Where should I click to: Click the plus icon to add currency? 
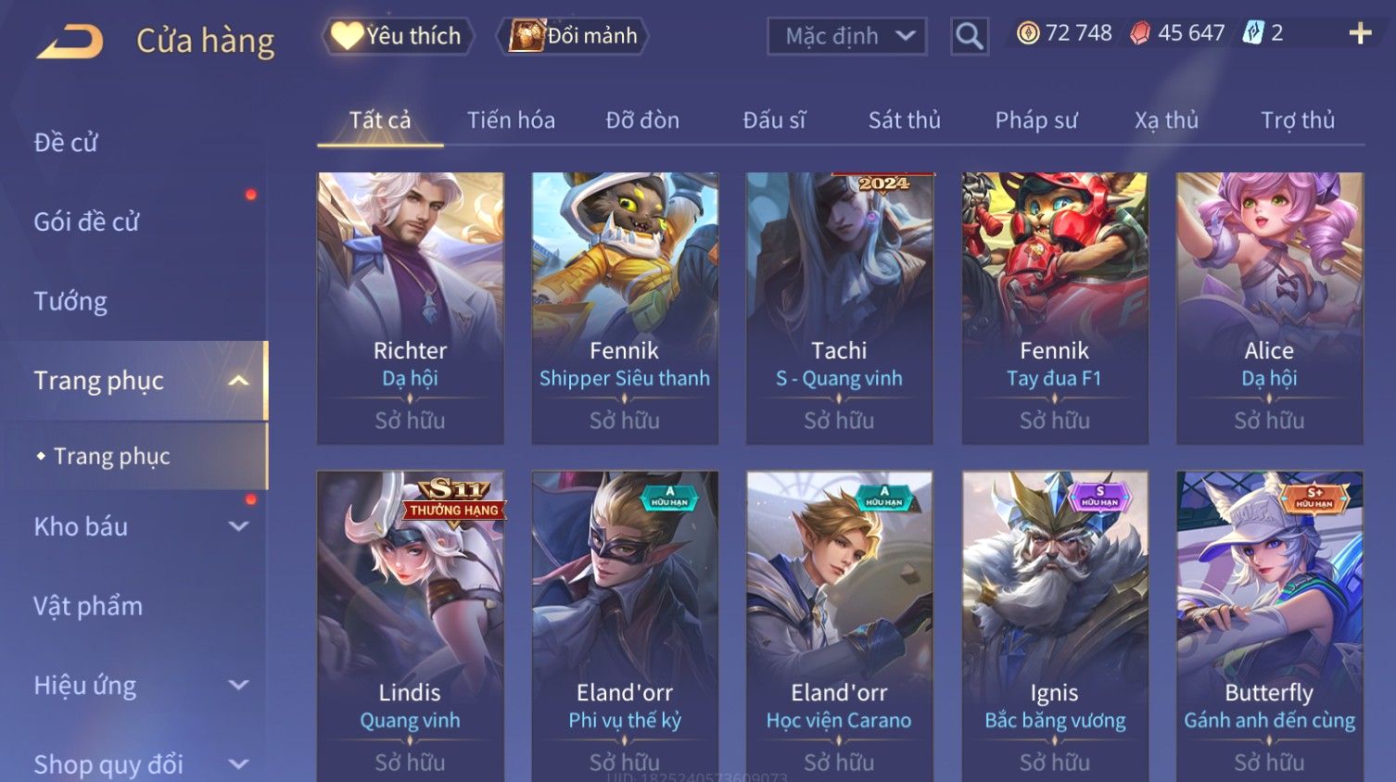point(1360,34)
